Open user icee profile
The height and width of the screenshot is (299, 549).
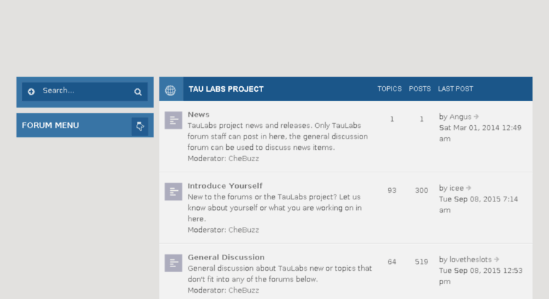pyautogui.click(x=456, y=188)
